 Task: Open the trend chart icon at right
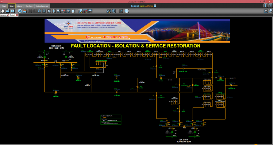pos(266,11)
